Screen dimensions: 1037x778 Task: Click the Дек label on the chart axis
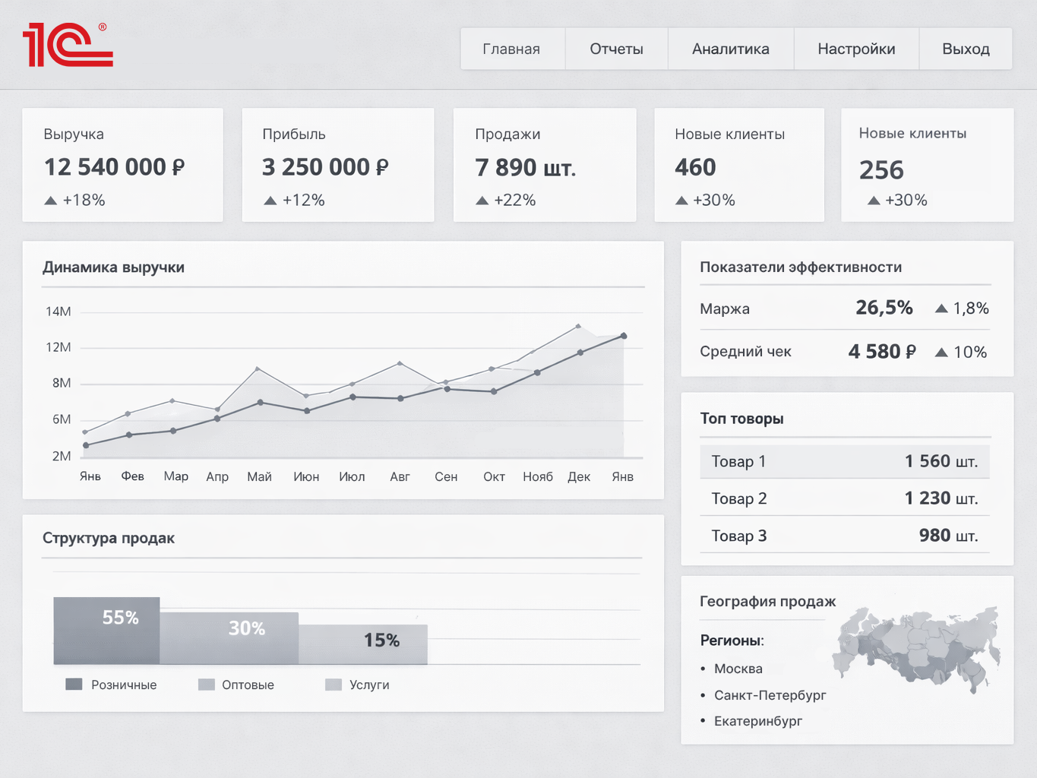click(579, 476)
